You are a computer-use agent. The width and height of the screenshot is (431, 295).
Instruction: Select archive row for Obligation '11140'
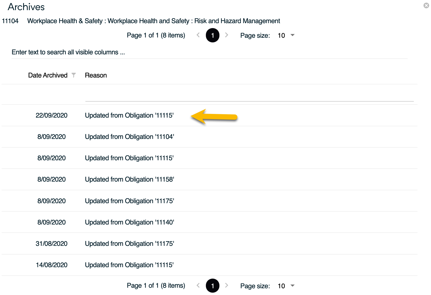129,222
